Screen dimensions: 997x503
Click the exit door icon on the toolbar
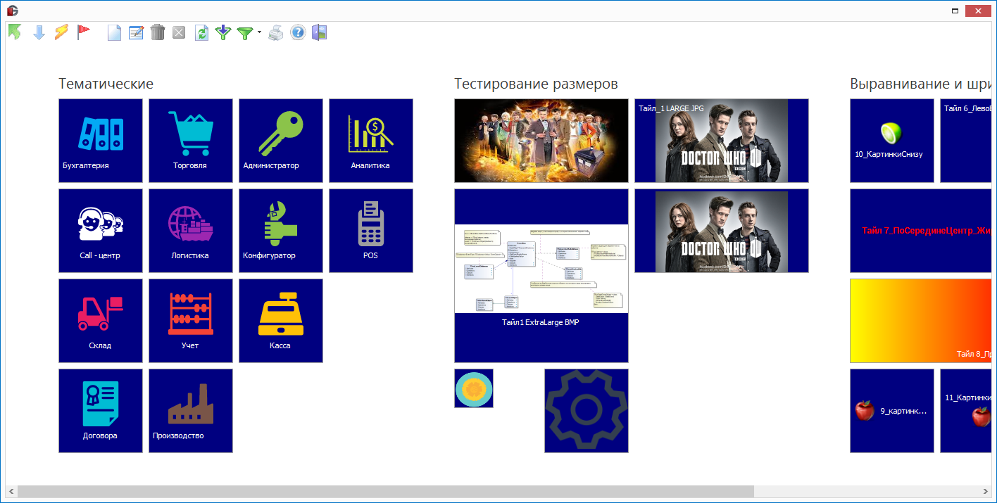(x=319, y=32)
